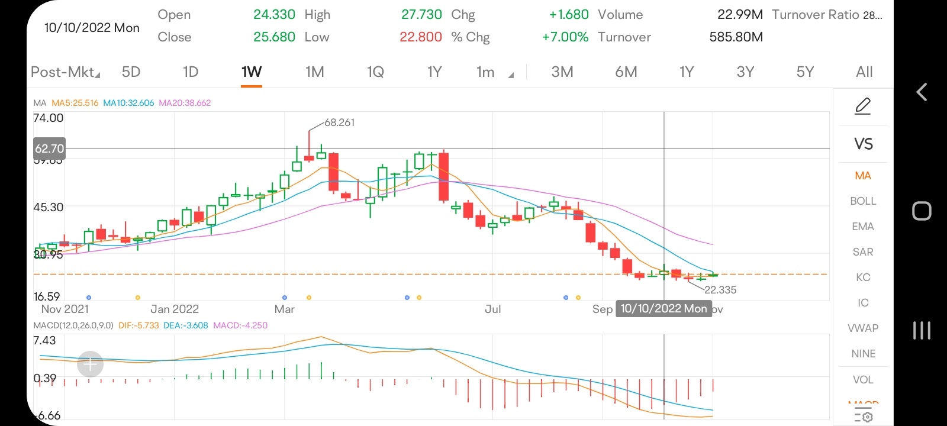Screen dimensions: 947x426
Task: Switch to 1D candle period
Action: coord(191,72)
